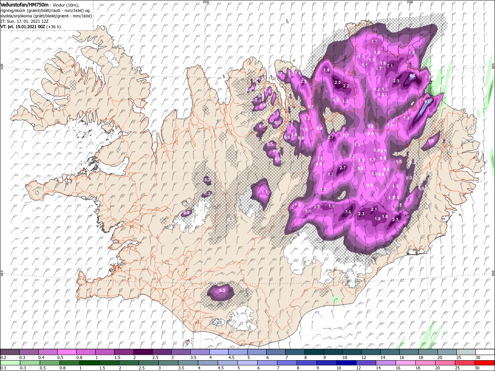Select the rain-scale swatch labeled 3

click(x=168, y=363)
